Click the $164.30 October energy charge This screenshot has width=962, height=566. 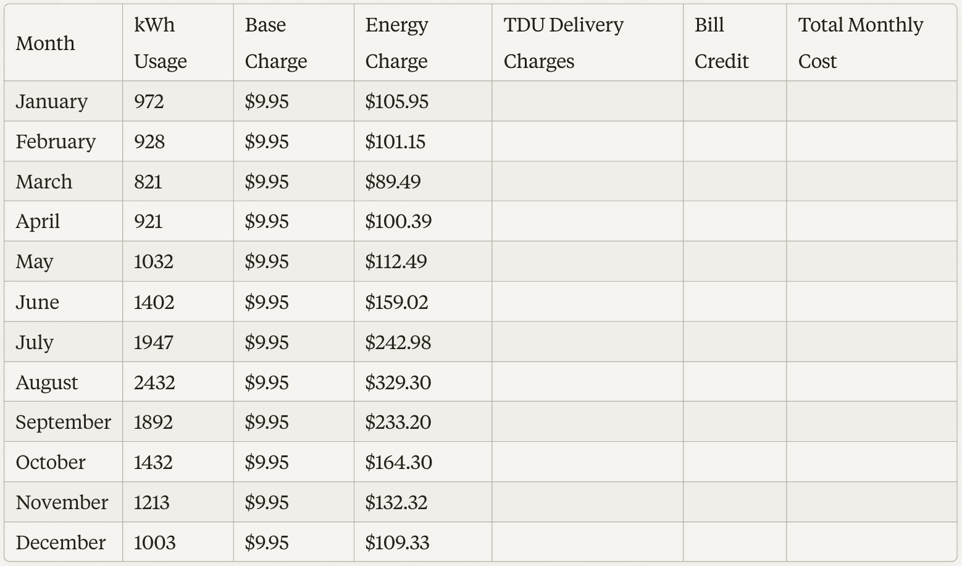click(x=399, y=463)
